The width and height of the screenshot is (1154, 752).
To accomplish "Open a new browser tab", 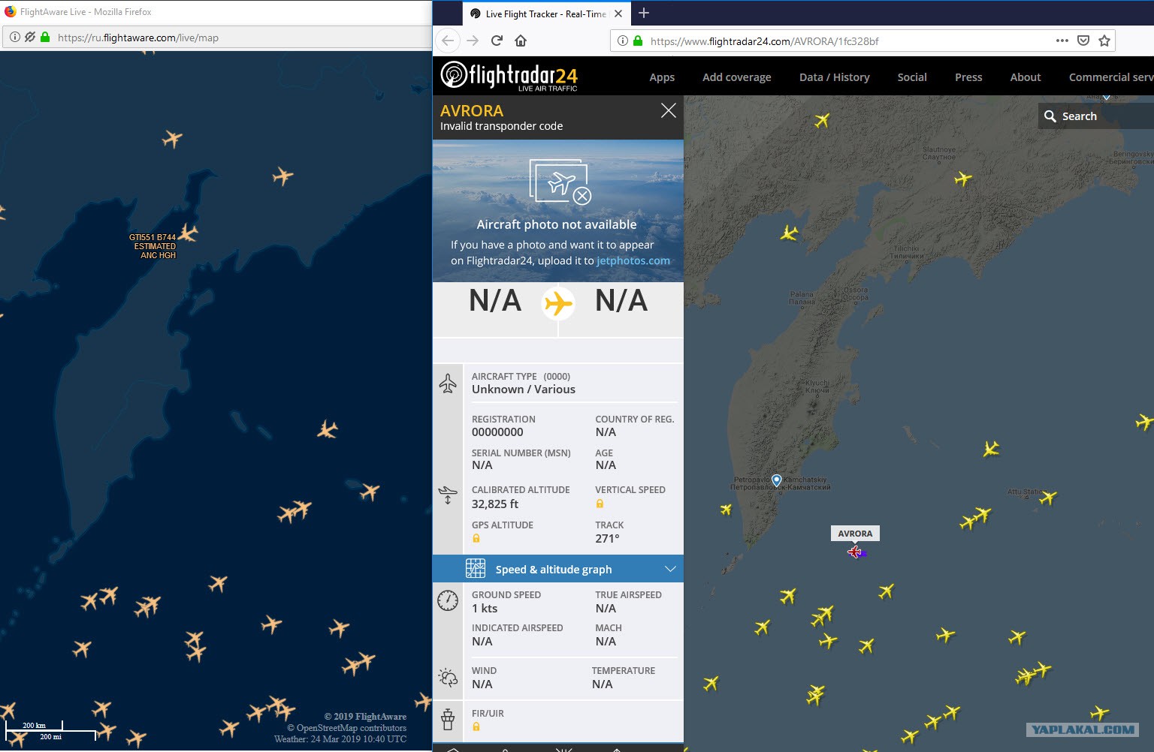I will coord(644,13).
